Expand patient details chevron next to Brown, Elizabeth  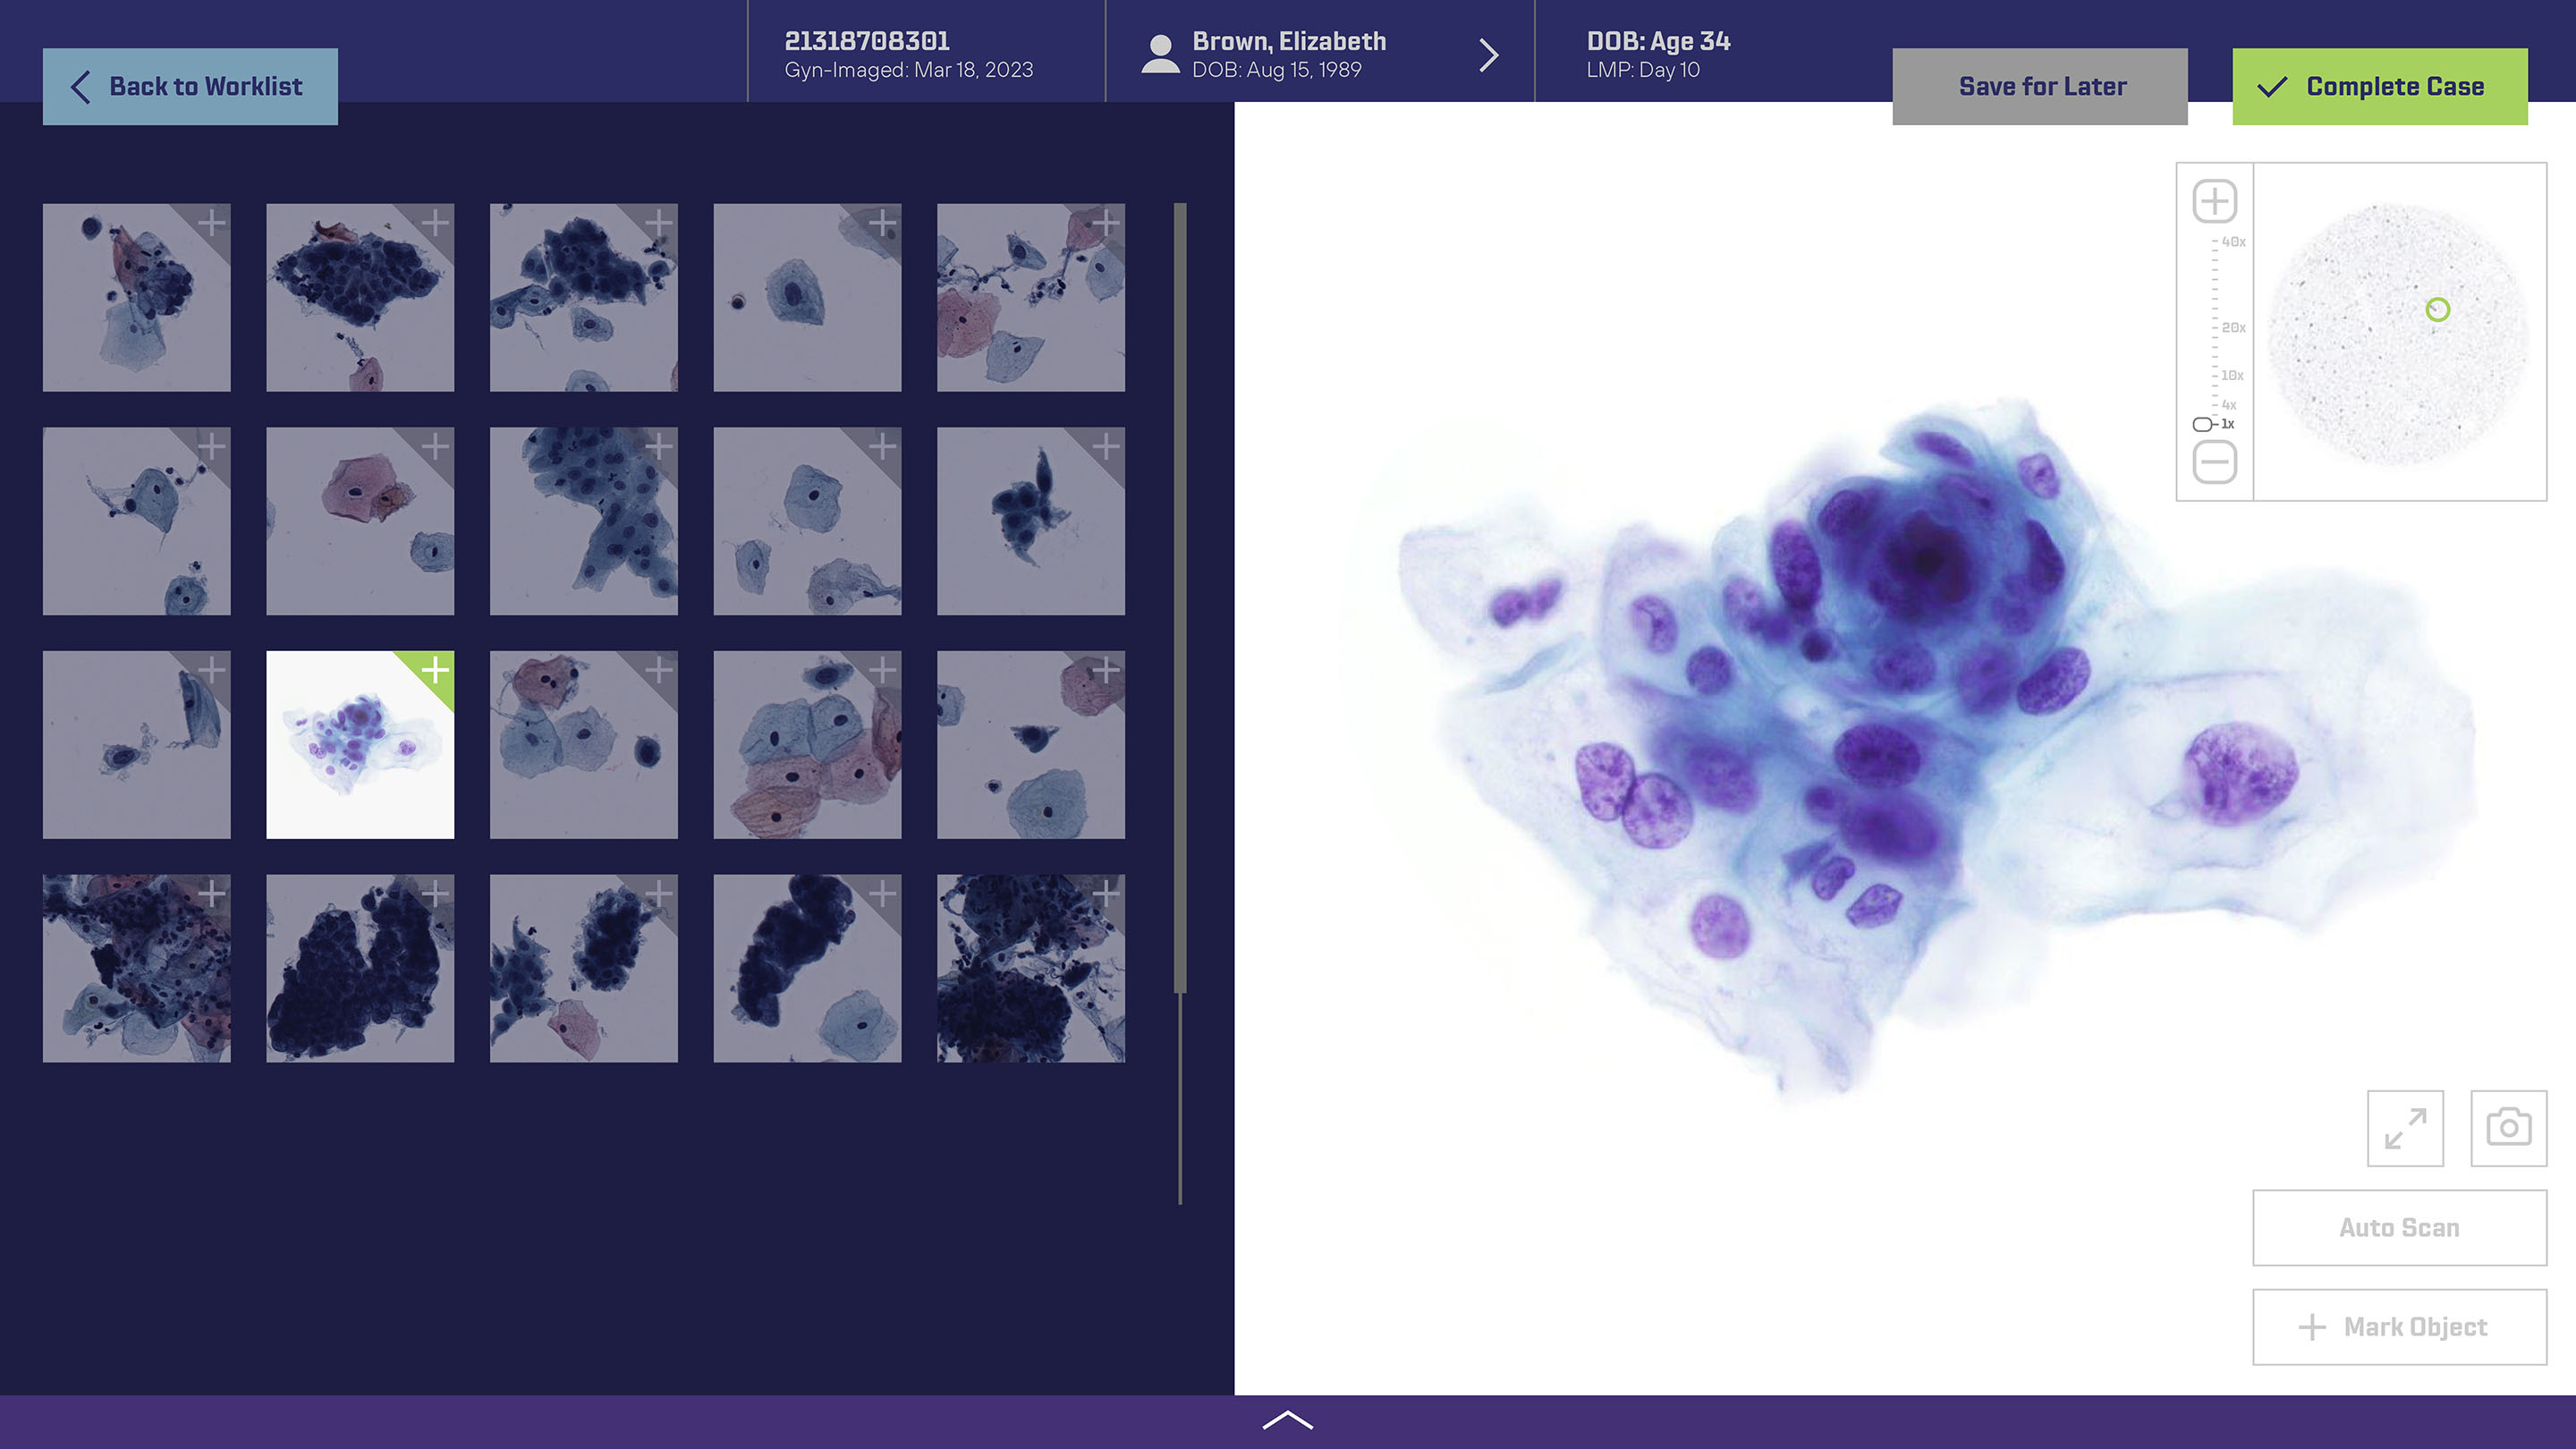coord(1488,55)
